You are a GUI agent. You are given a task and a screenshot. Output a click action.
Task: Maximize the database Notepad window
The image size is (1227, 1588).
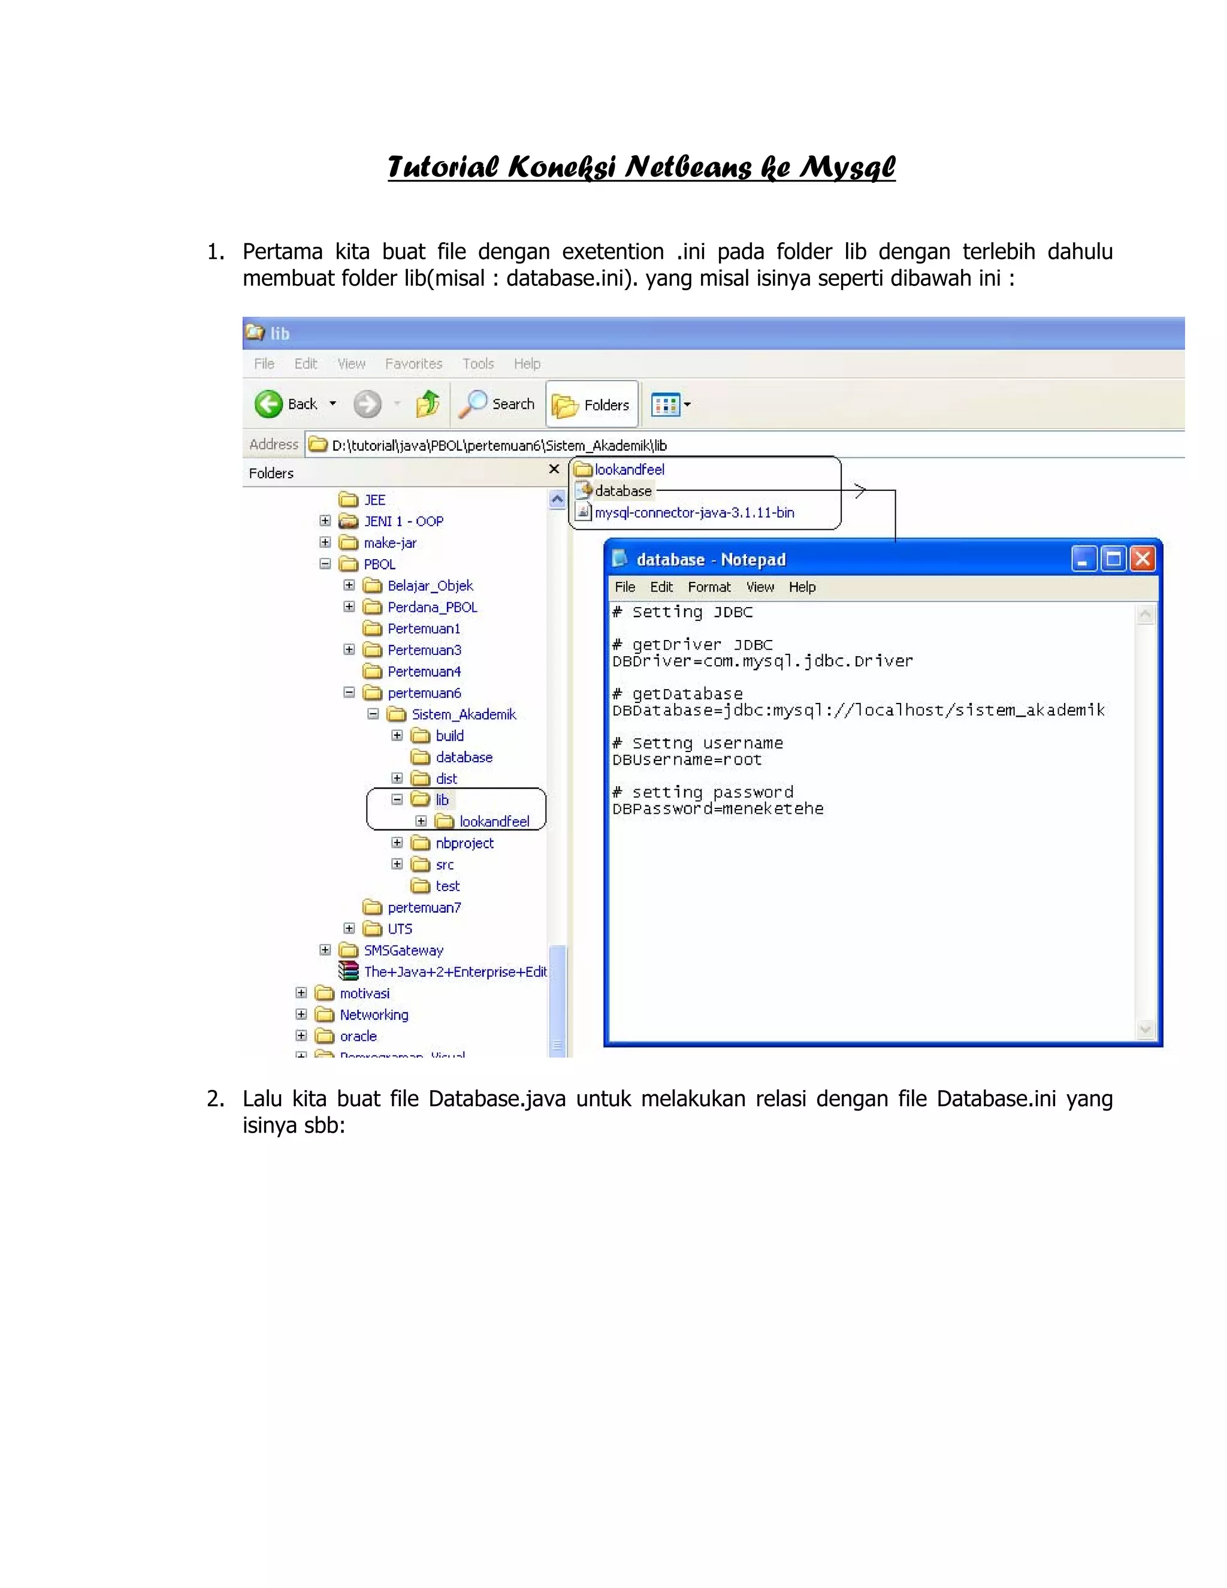coord(1113,559)
